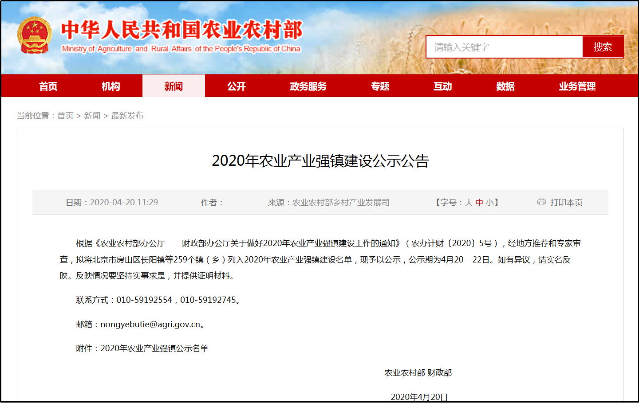Click the article title 2020年农业产业强镇建设公示公告
The height and width of the screenshot is (403, 639).
320,160
